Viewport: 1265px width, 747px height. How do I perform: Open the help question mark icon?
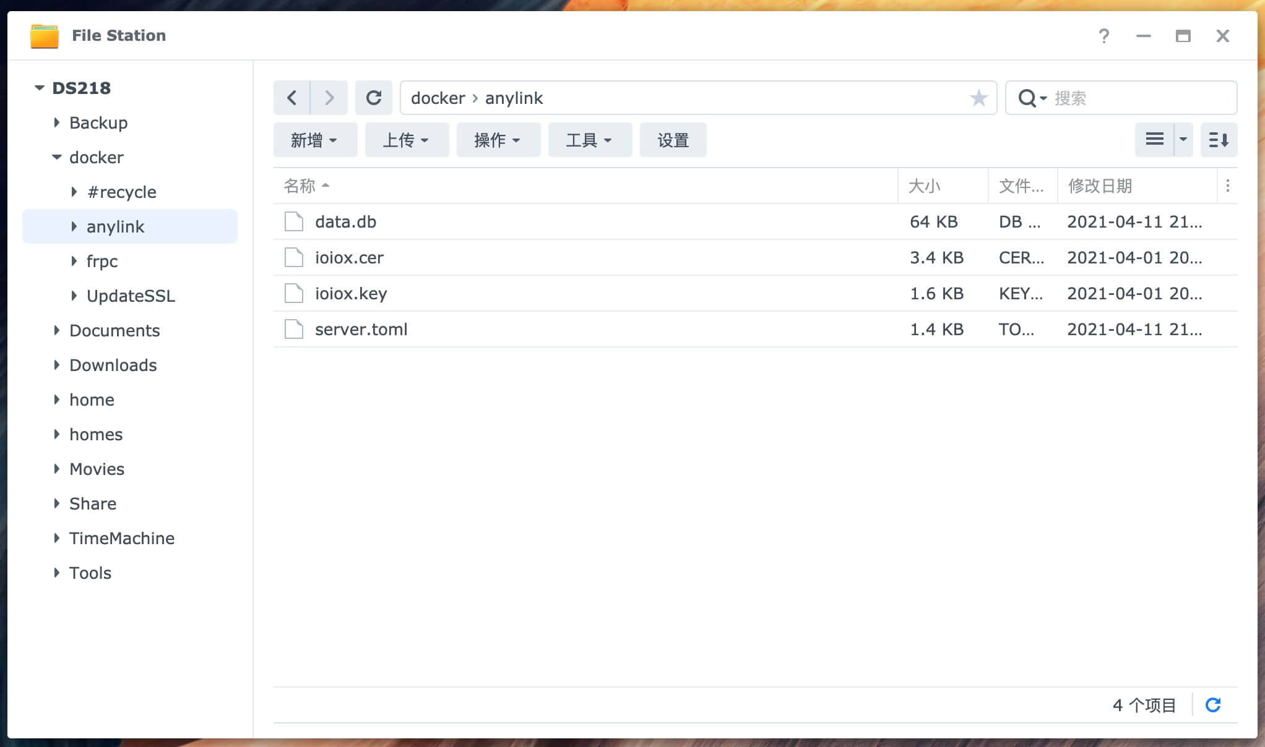[x=1103, y=36]
